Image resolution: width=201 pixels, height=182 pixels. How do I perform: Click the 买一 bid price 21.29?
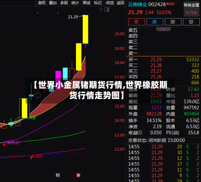click(x=156, y=60)
